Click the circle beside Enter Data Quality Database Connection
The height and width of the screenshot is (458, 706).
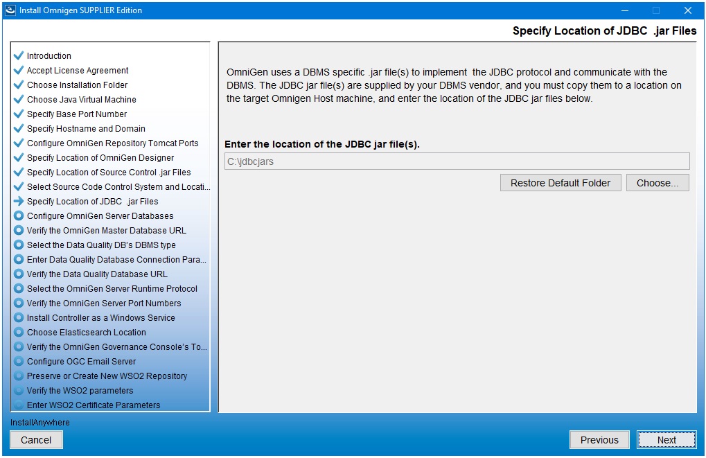coord(19,259)
